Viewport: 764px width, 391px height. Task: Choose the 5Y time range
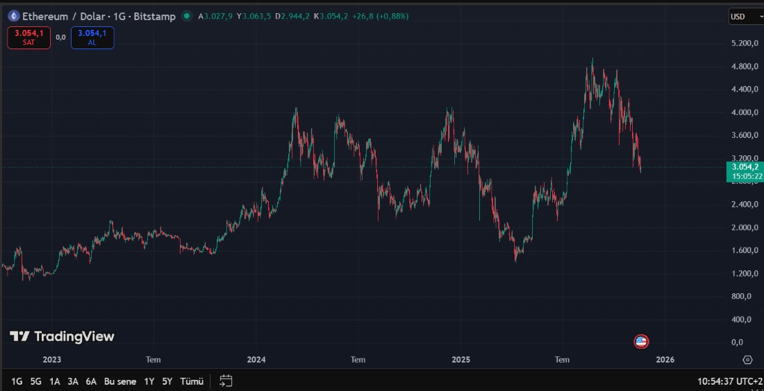coord(167,381)
